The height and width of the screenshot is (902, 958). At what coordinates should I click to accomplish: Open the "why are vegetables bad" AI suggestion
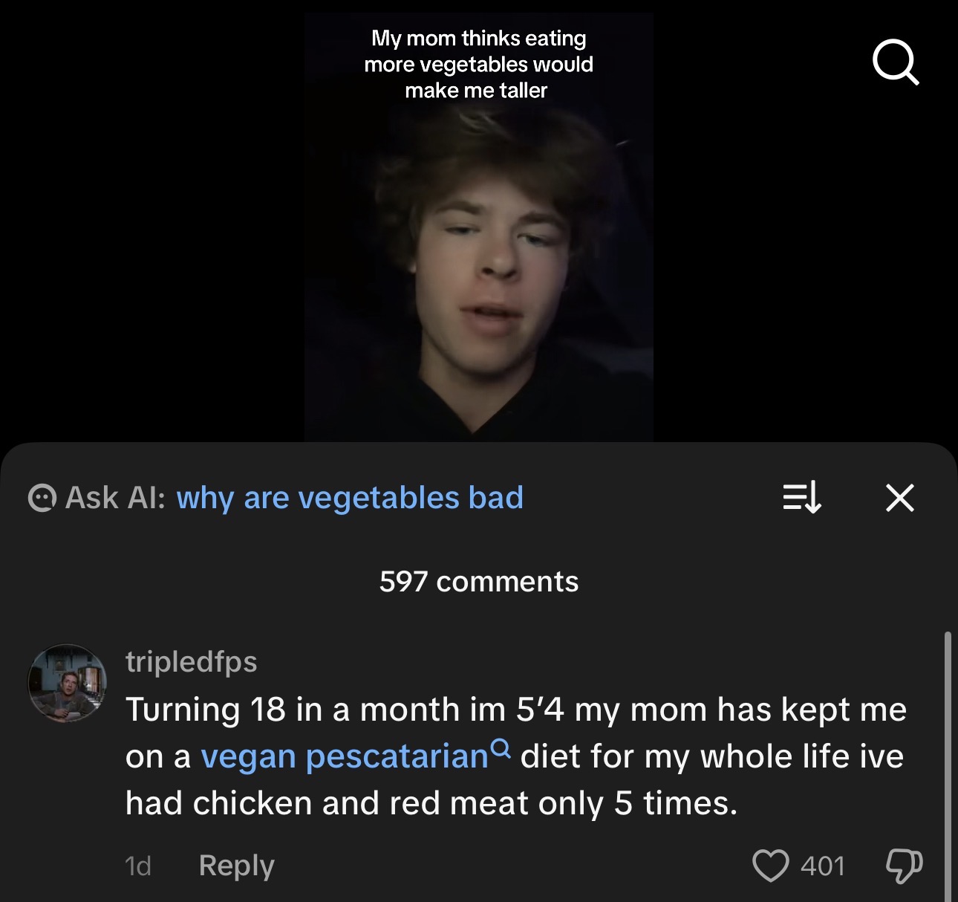point(350,498)
